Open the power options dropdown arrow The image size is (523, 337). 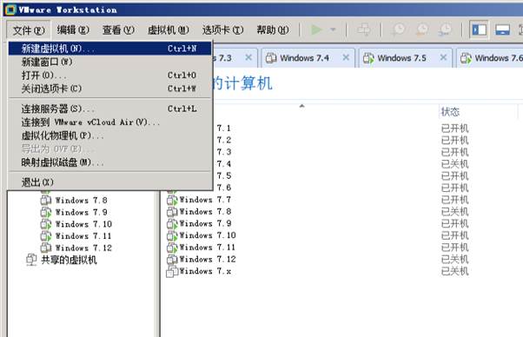tap(333, 30)
